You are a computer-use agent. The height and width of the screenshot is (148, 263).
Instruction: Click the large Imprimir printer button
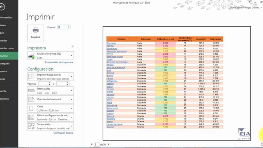36,33
